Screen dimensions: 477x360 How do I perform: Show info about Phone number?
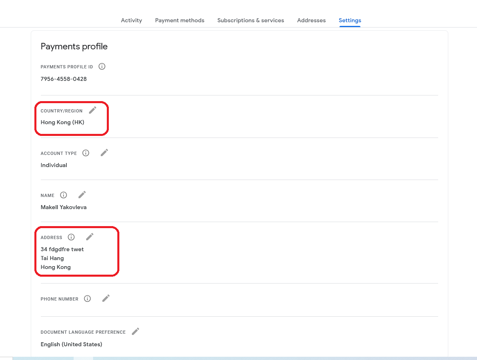click(x=87, y=299)
